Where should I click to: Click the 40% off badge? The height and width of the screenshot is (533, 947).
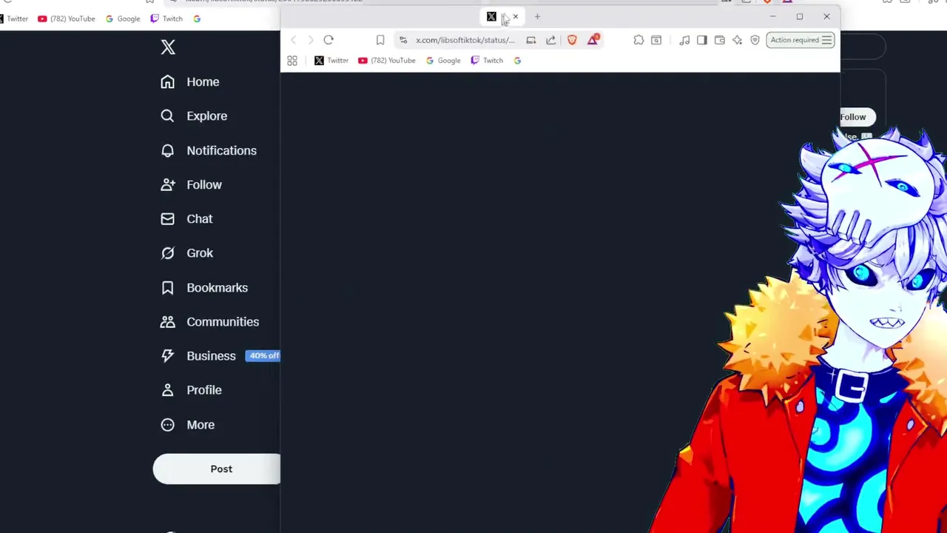click(x=263, y=355)
